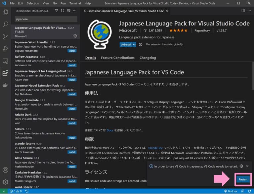254x194 pixels.
Task: Install Alma Sakura theme
Action: [72, 167]
